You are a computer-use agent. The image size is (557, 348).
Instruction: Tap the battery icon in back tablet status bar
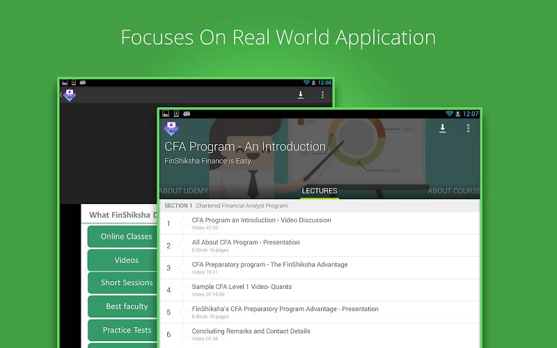(x=315, y=83)
